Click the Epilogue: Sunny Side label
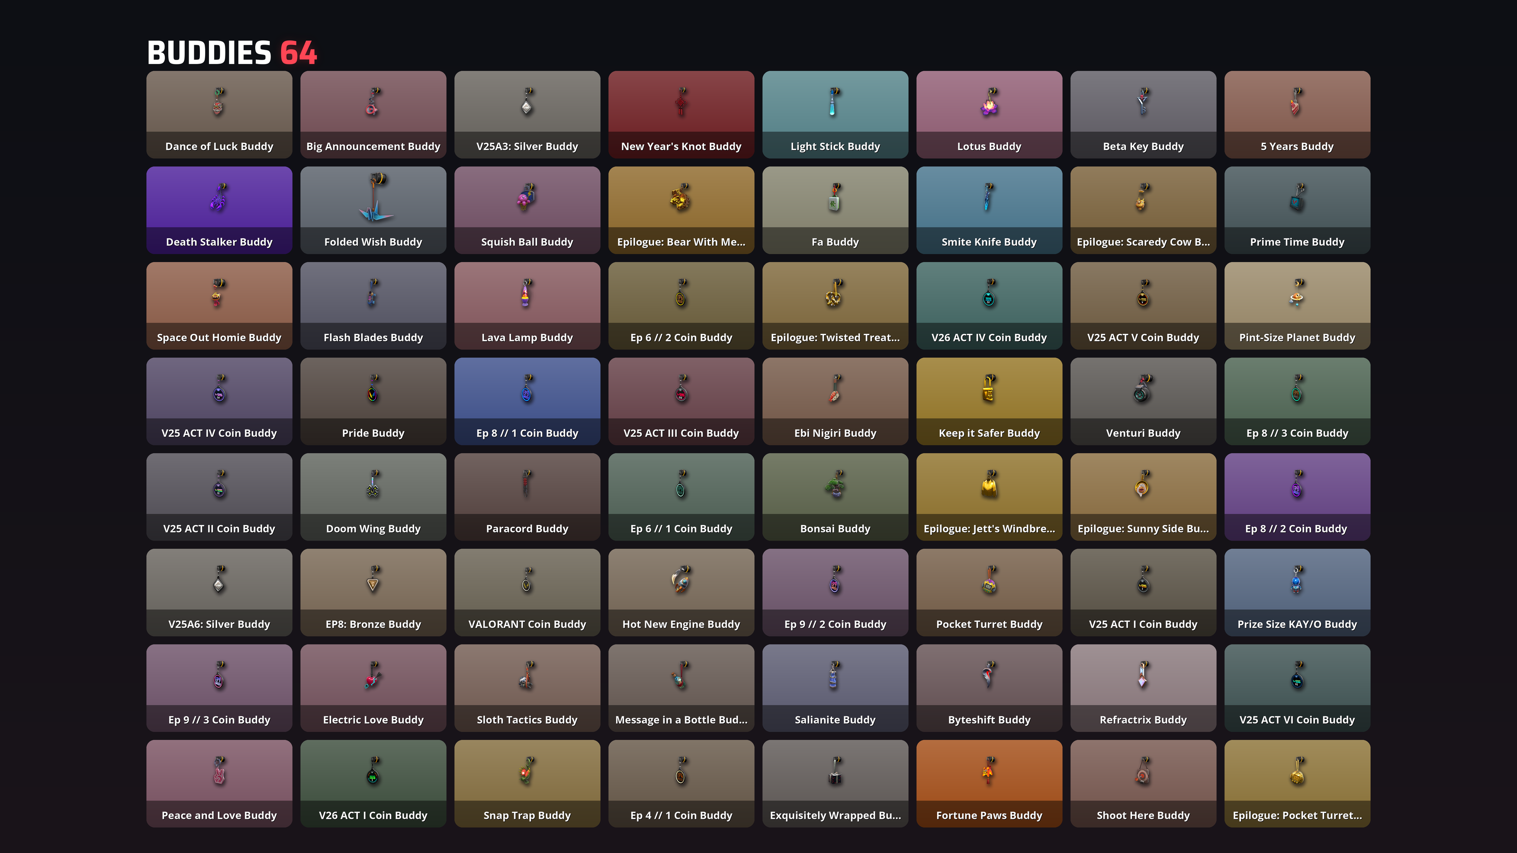This screenshot has height=853, width=1517. pos(1143,529)
